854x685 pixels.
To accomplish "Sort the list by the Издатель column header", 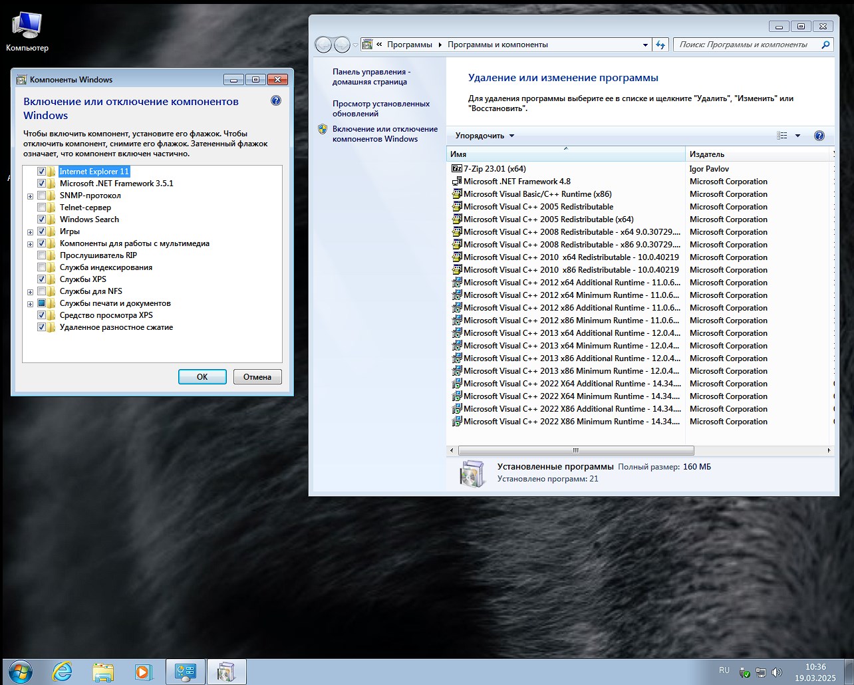I will (x=758, y=154).
